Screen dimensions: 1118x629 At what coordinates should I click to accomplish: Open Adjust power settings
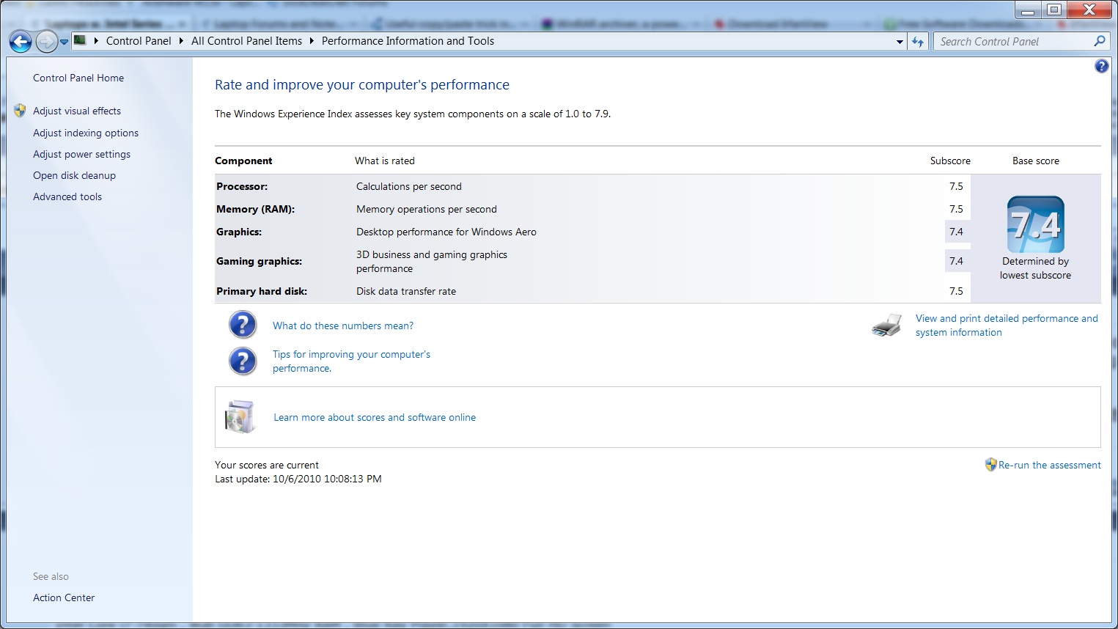81,154
